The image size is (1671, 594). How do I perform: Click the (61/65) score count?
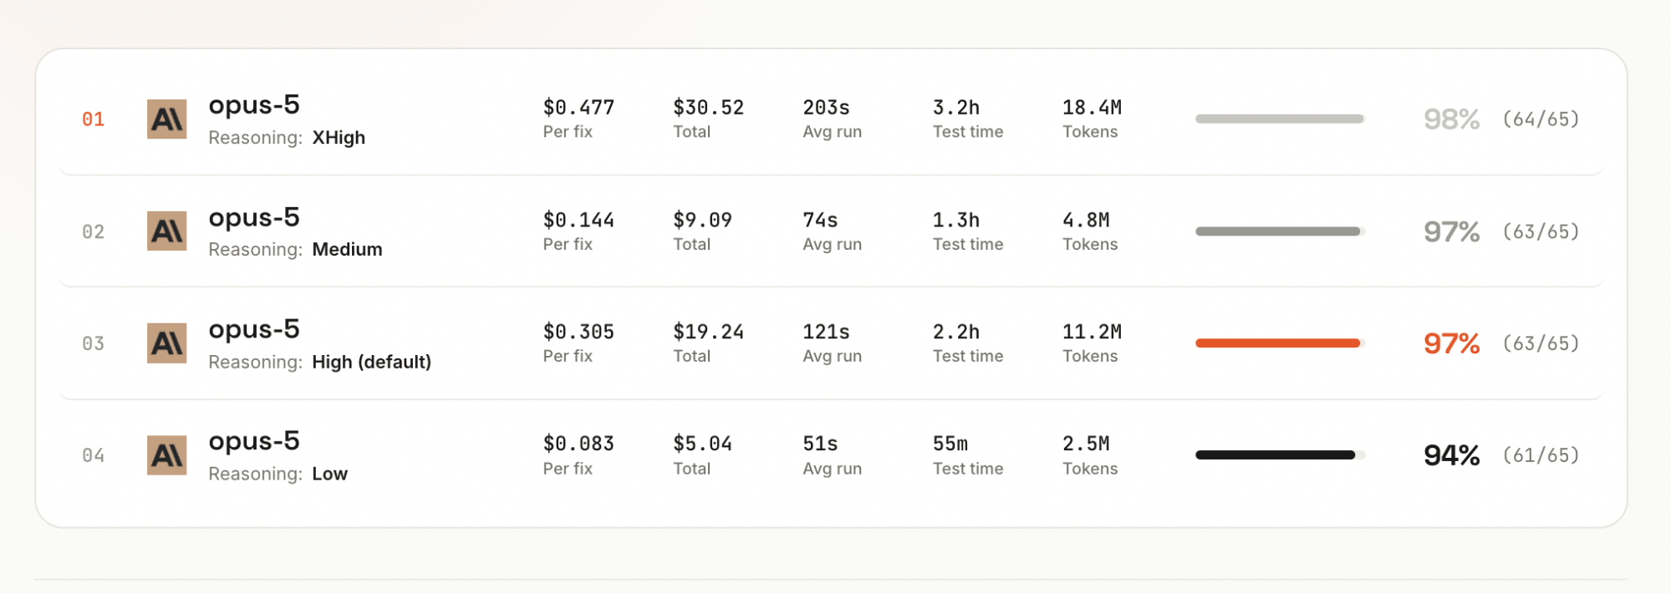point(1541,455)
